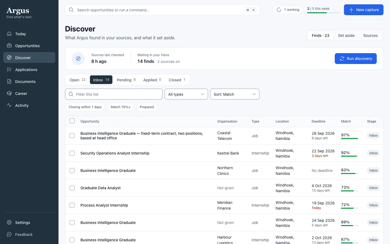Click the refresh icon on Run discovery

(342, 59)
